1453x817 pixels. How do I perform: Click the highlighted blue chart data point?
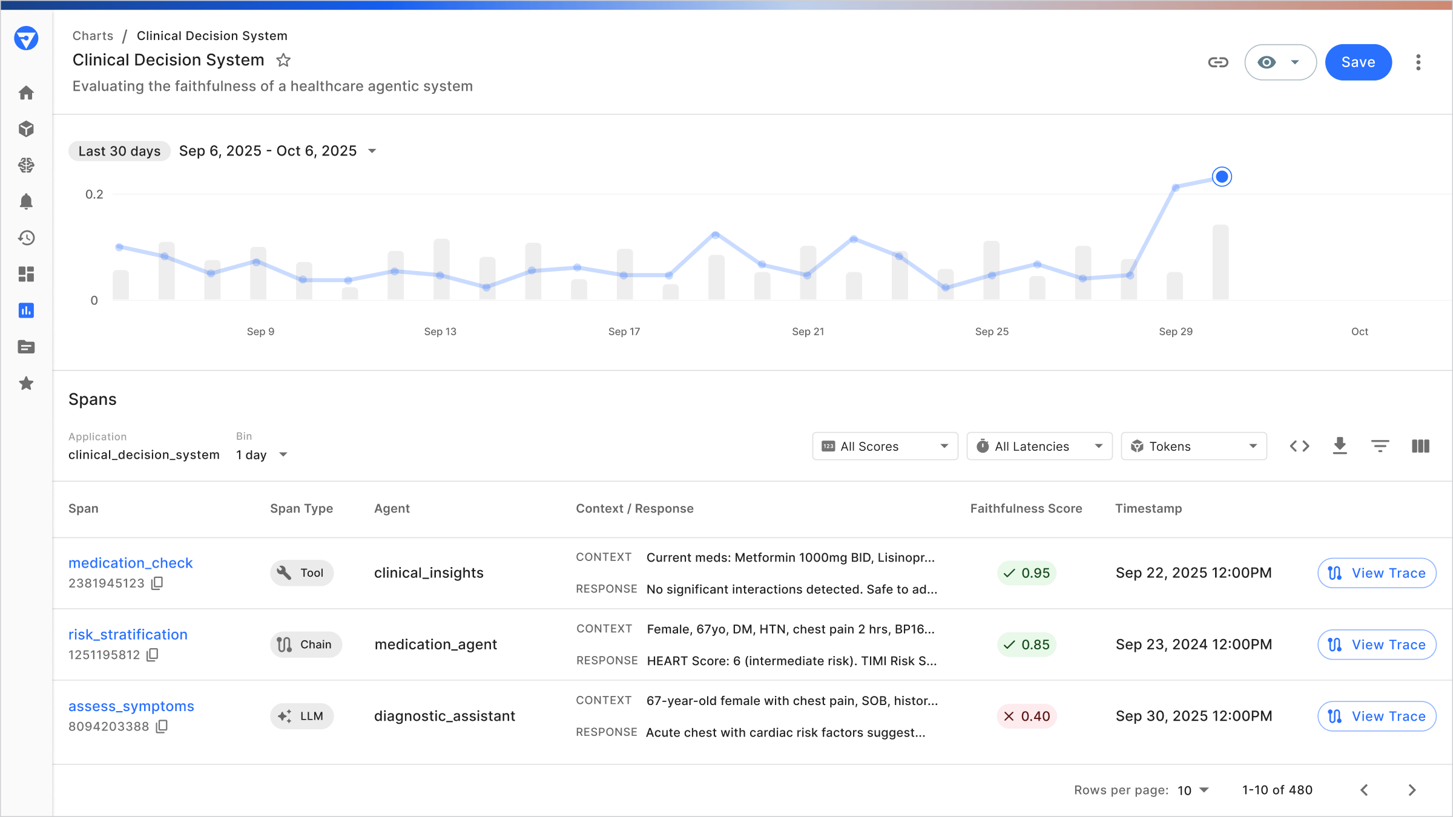click(1222, 177)
